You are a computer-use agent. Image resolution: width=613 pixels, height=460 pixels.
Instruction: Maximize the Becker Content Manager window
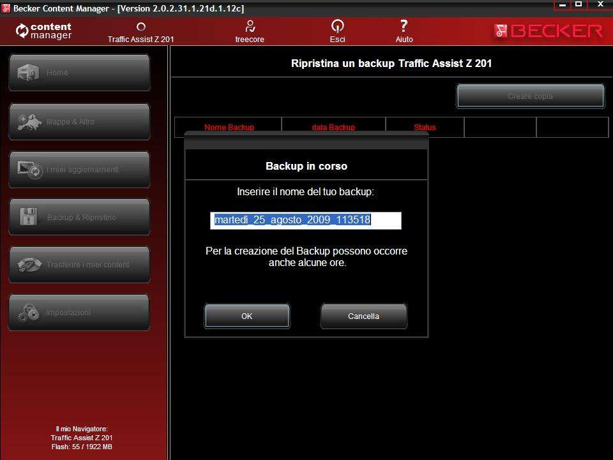tap(579, 4)
